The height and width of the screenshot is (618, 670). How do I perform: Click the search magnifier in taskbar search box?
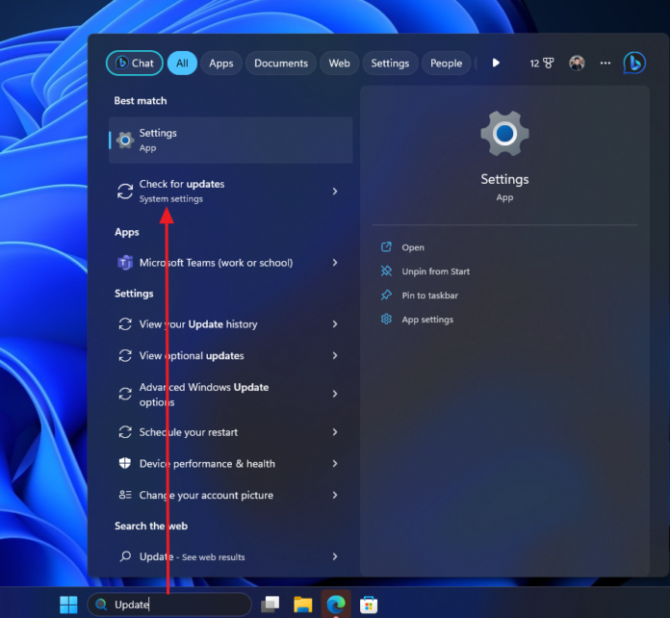point(101,605)
